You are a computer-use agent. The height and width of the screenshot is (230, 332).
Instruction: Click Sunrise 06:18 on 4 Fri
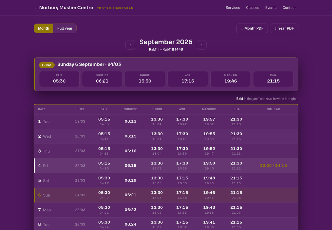click(x=130, y=166)
